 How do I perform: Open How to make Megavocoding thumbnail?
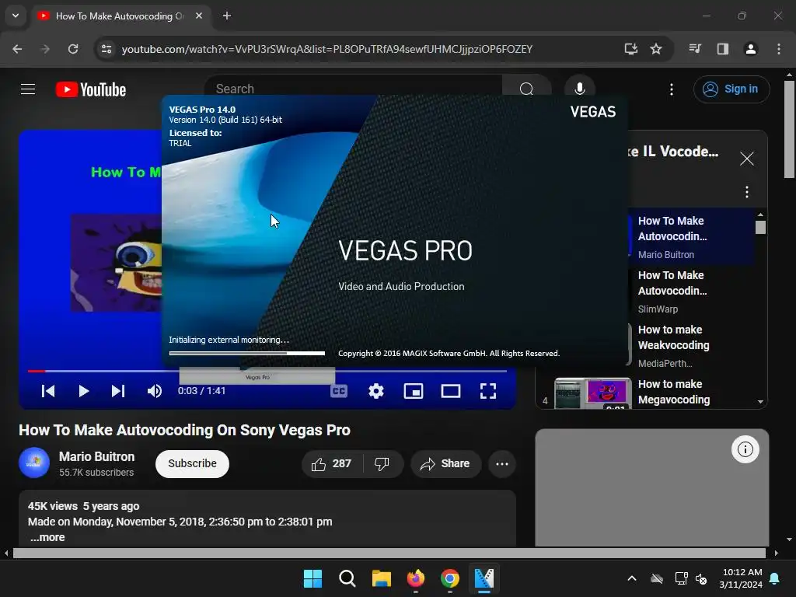pyautogui.click(x=593, y=393)
